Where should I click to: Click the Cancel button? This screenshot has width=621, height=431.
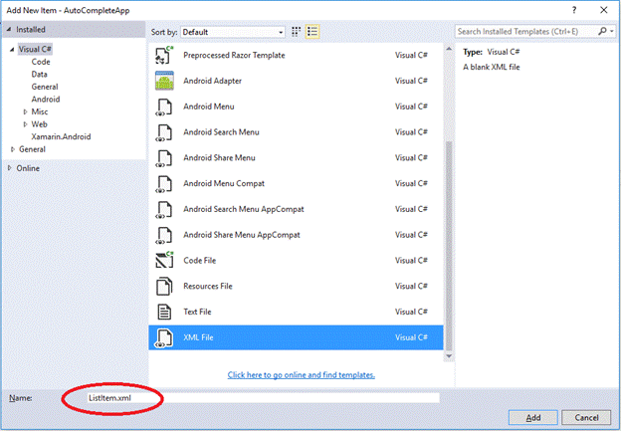(586, 417)
